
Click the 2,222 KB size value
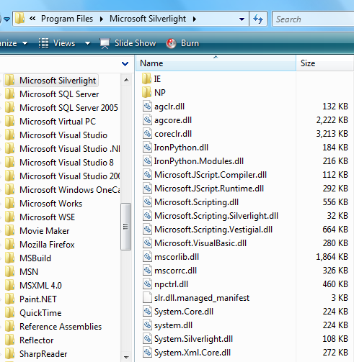pyautogui.click(x=332, y=120)
